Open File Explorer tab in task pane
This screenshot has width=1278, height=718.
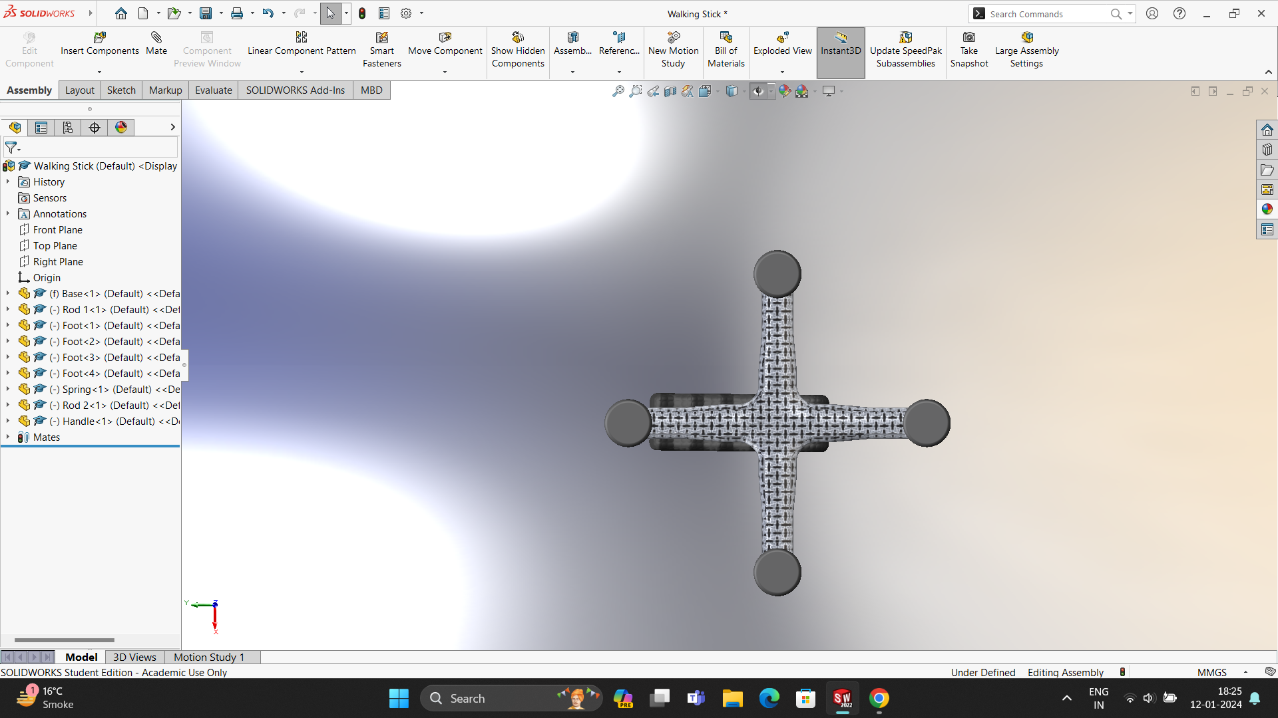[x=1267, y=170]
